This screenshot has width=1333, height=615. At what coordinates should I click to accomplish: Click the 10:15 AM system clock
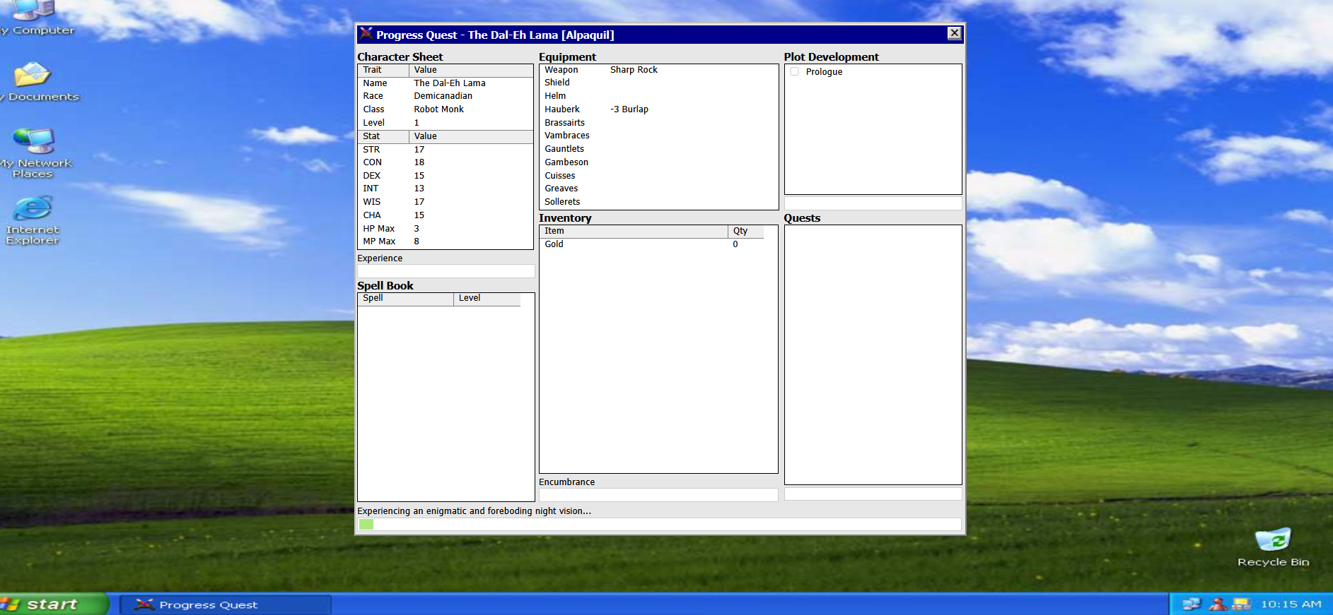1291,604
